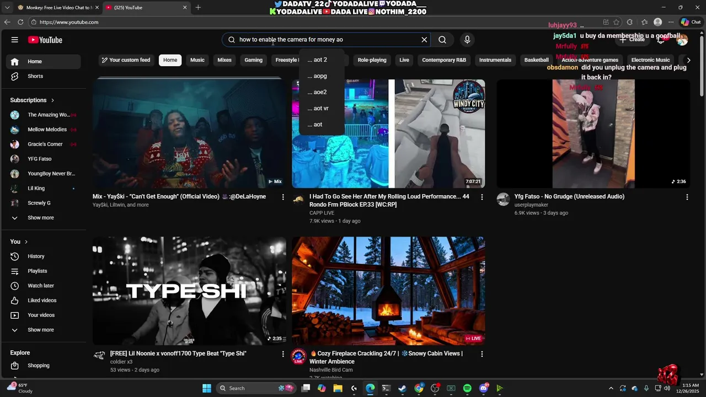This screenshot has width=706, height=397.
Task: Open browser extensions puzzle icon
Action: coord(630,22)
